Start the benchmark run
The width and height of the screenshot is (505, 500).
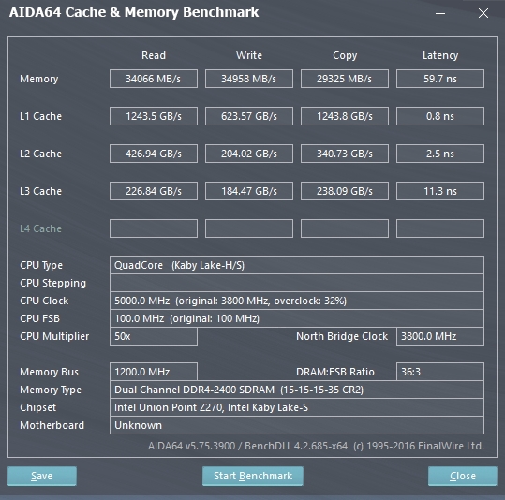coord(253,476)
